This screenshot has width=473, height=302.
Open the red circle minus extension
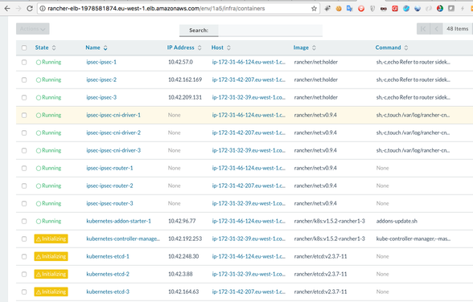(361, 9)
